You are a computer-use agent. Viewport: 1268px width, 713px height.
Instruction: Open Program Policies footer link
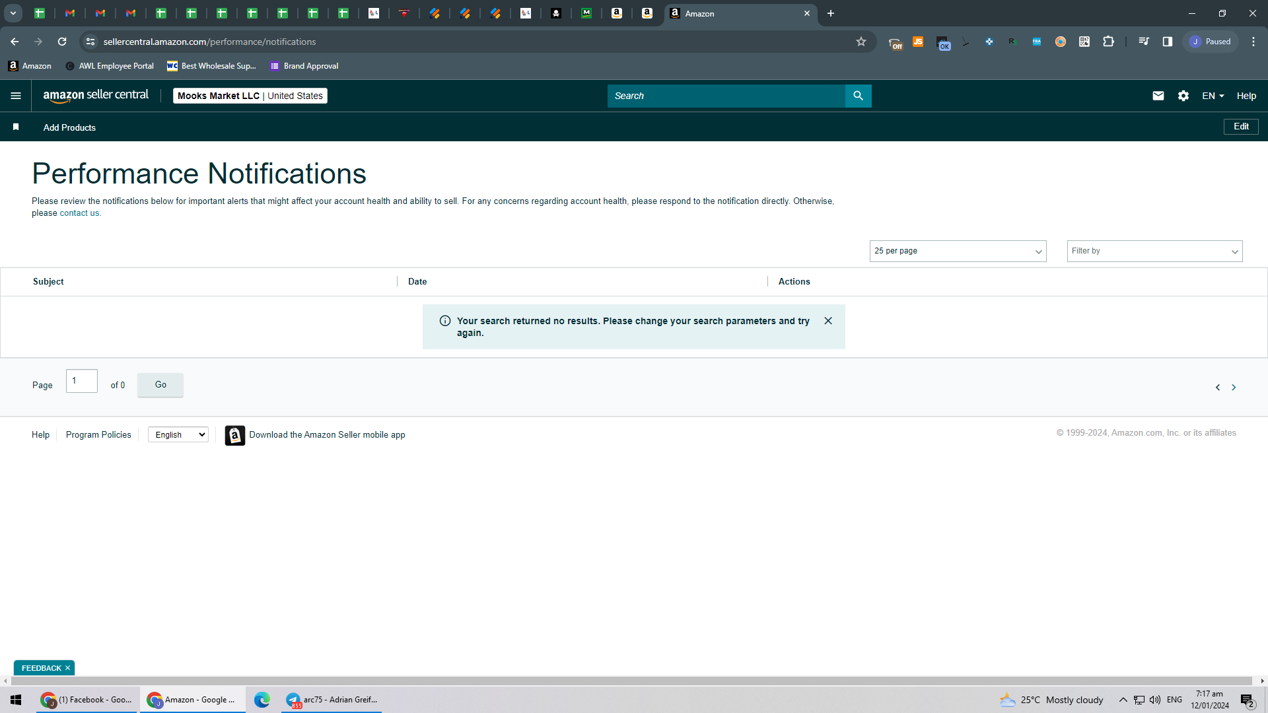[x=98, y=434]
